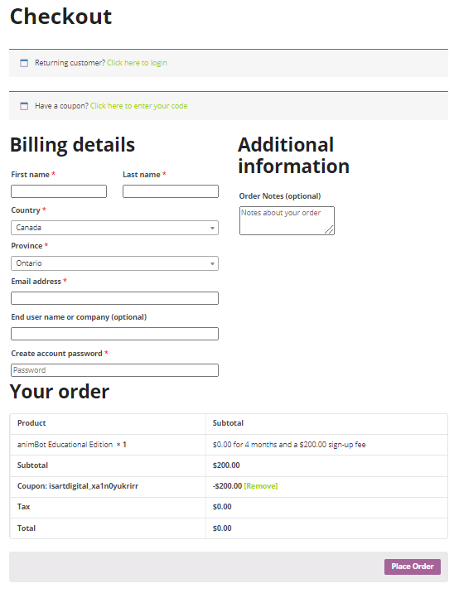Click the Province dropdown arrow
454x598 pixels.
click(x=213, y=263)
